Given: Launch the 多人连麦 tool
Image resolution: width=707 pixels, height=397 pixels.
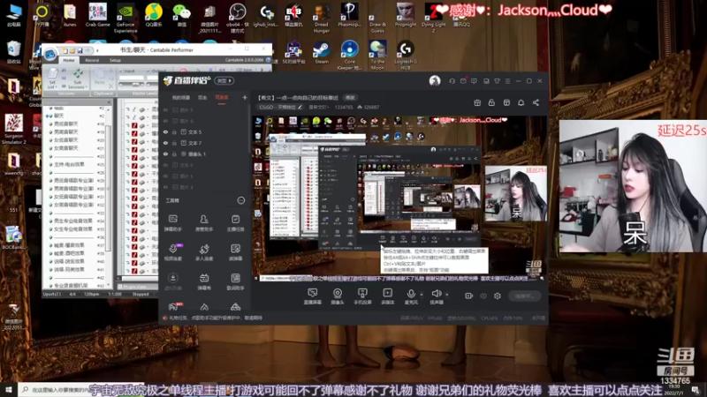Looking at the screenshot, I should pyautogui.click(x=204, y=252).
